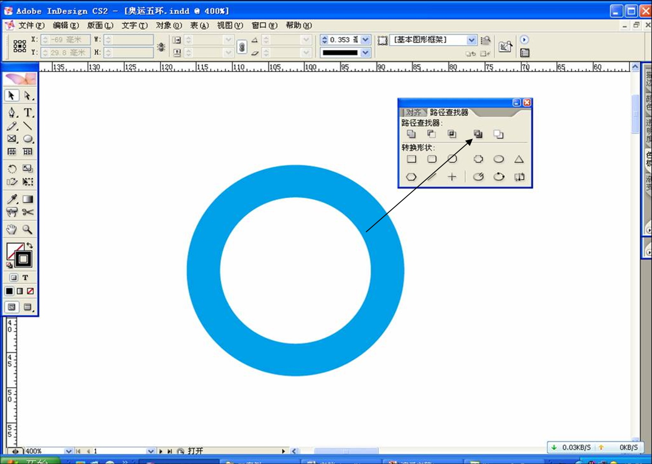This screenshot has height=464, width=652.
Task: Switch to the 对齐 tab
Action: click(x=413, y=112)
